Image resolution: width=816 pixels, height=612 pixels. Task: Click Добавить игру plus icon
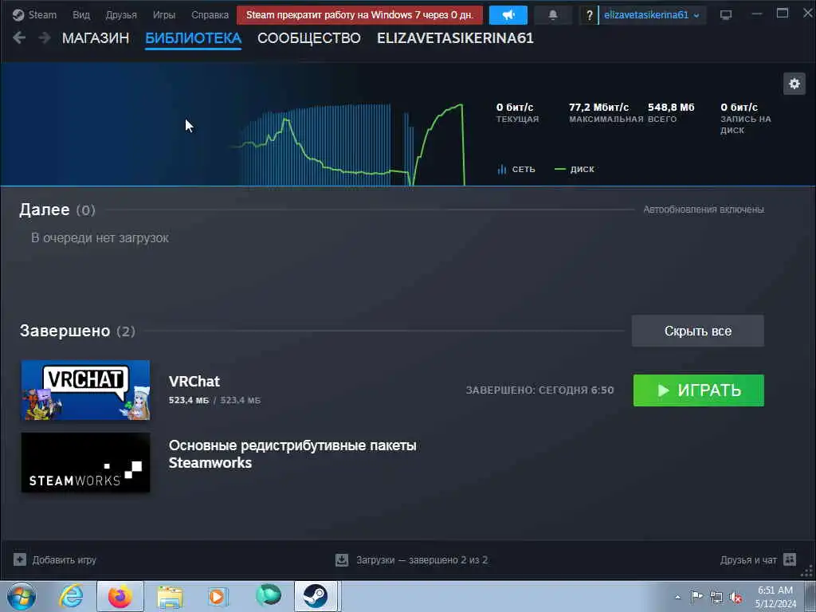(x=20, y=559)
